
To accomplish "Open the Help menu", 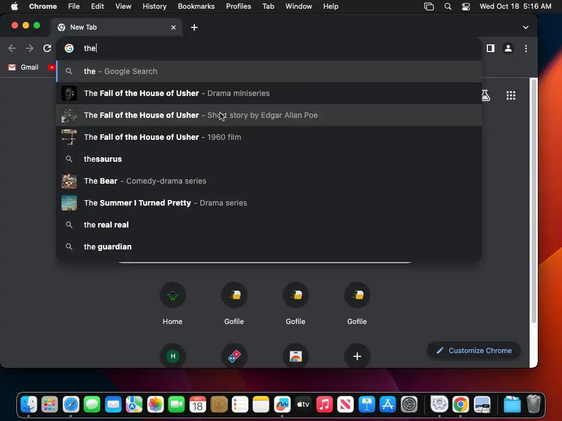I will pyautogui.click(x=330, y=7).
